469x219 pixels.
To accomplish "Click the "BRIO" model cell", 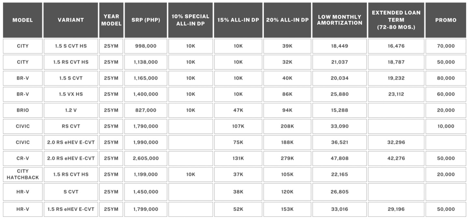I will coord(23,110).
